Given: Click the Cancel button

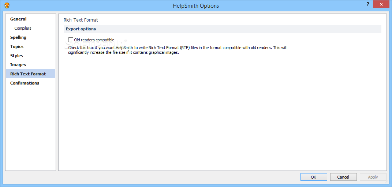Looking at the screenshot, I should [x=343, y=177].
